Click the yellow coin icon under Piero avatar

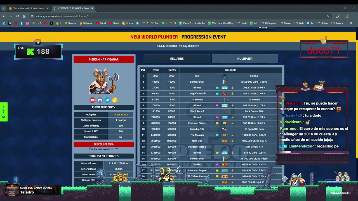coord(115,100)
